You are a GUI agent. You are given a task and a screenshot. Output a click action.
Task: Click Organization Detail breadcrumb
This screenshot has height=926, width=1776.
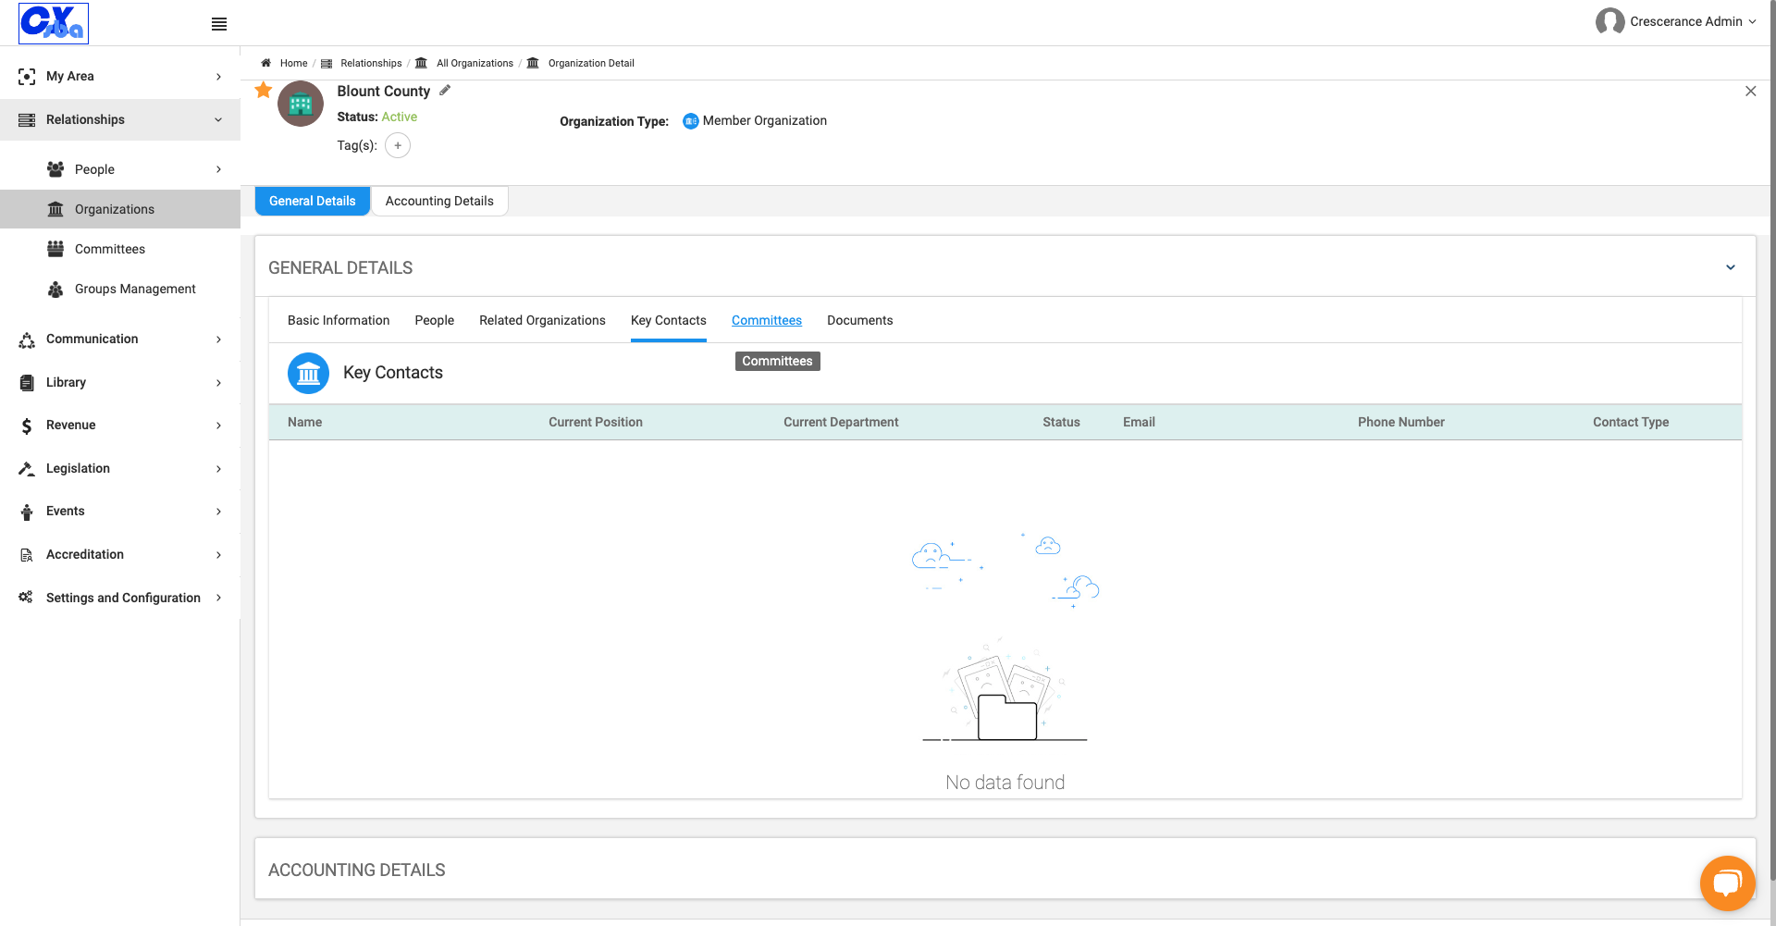click(x=591, y=63)
